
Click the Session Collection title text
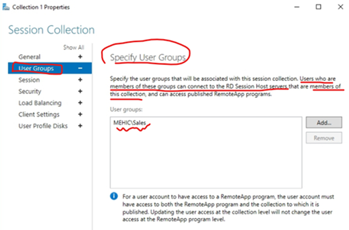point(51,30)
